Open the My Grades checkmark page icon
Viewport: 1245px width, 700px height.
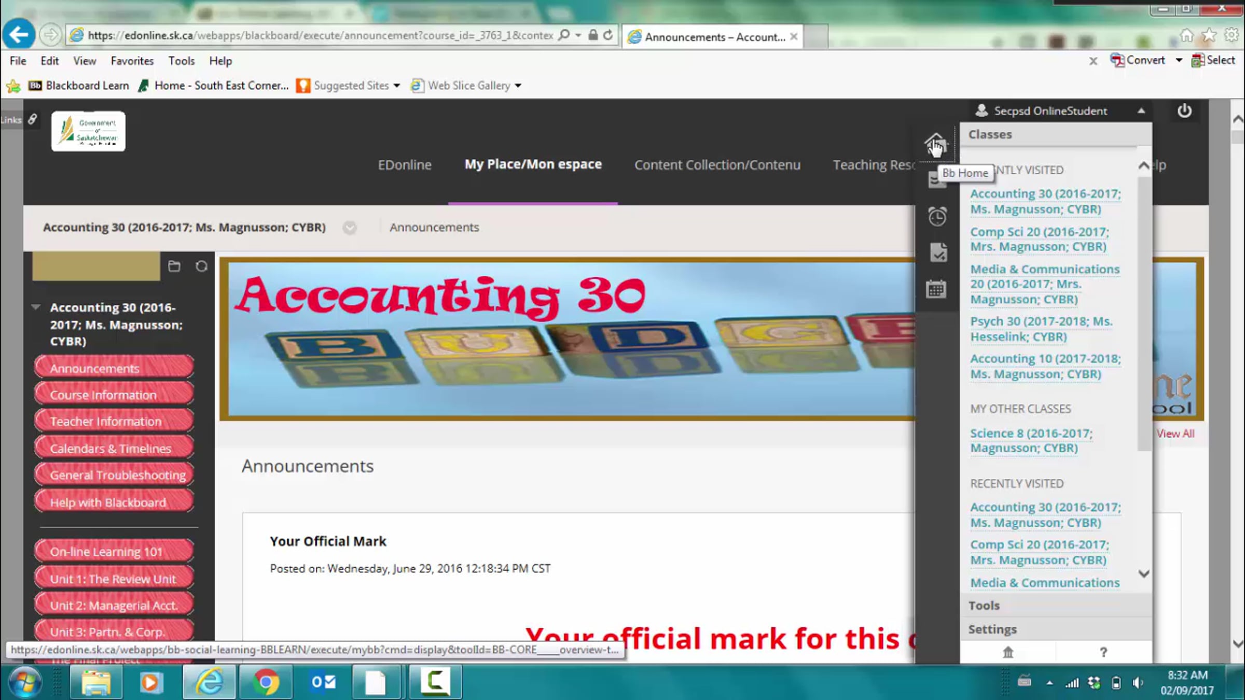(x=938, y=253)
